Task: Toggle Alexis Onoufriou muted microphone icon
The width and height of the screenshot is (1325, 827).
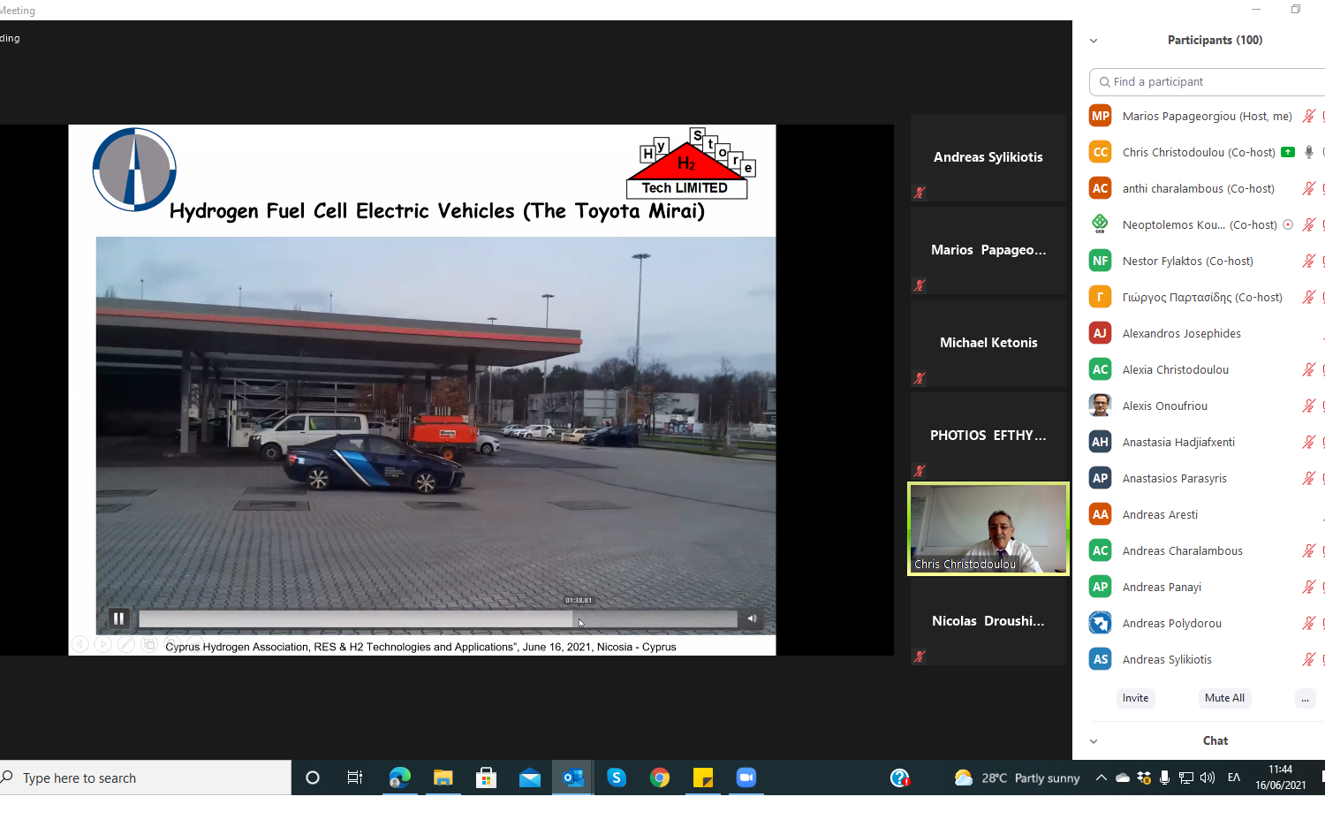Action: 1309,406
